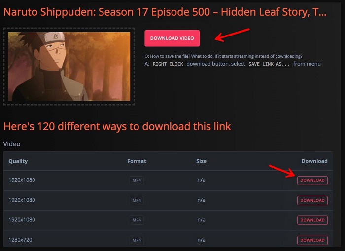
Task: Click the MP4 badge in the second row
Action: tap(137, 200)
